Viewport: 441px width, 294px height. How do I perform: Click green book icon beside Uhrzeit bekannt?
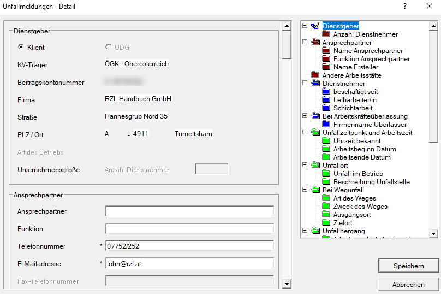(x=326, y=140)
